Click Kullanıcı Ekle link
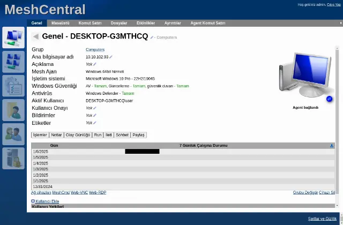The image size is (343, 225). pyautogui.click(x=47, y=201)
